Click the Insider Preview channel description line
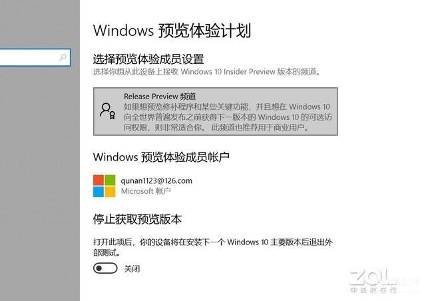This screenshot has width=426, height=301. coord(207,72)
